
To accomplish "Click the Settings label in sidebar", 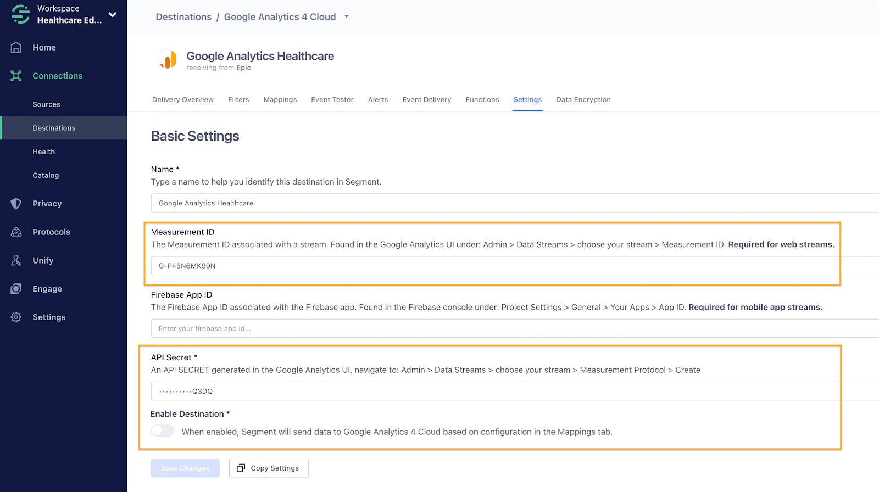I will coord(49,317).
